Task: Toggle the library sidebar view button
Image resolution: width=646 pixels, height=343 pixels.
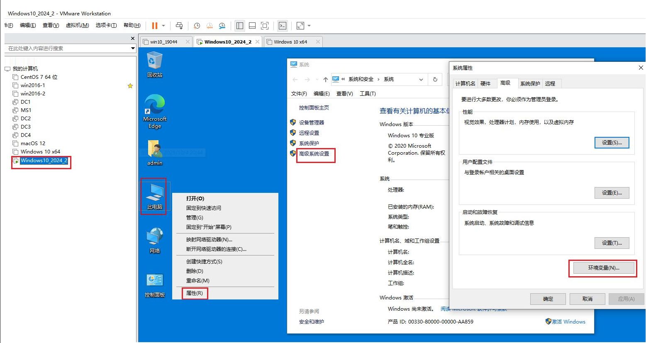Action: (240, 26)
